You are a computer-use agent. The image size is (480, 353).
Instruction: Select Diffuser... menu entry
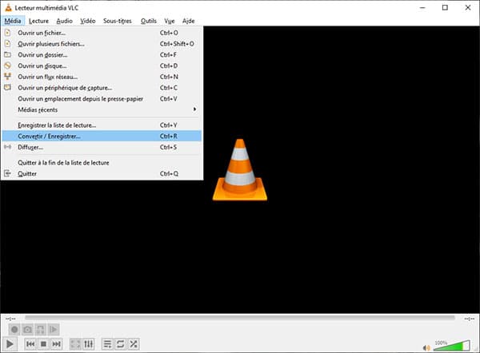[x=102, y=147]
